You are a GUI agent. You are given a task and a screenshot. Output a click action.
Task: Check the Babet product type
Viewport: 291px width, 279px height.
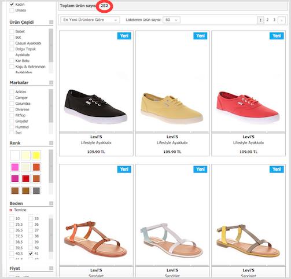[12, 31]
